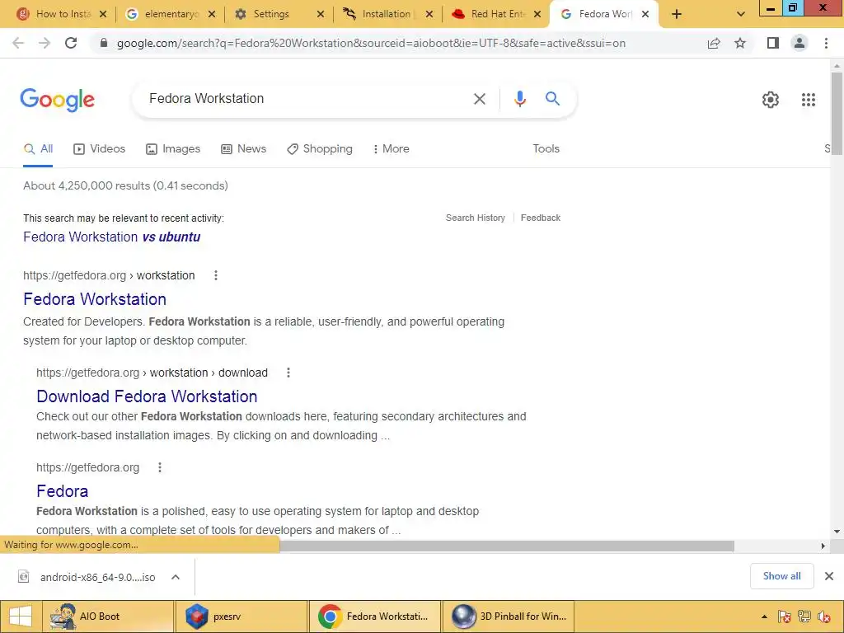Click the vertical scrollbar thumb
Image resolution: width=844 pixels, height=633 pixels.
coord(837,114)
